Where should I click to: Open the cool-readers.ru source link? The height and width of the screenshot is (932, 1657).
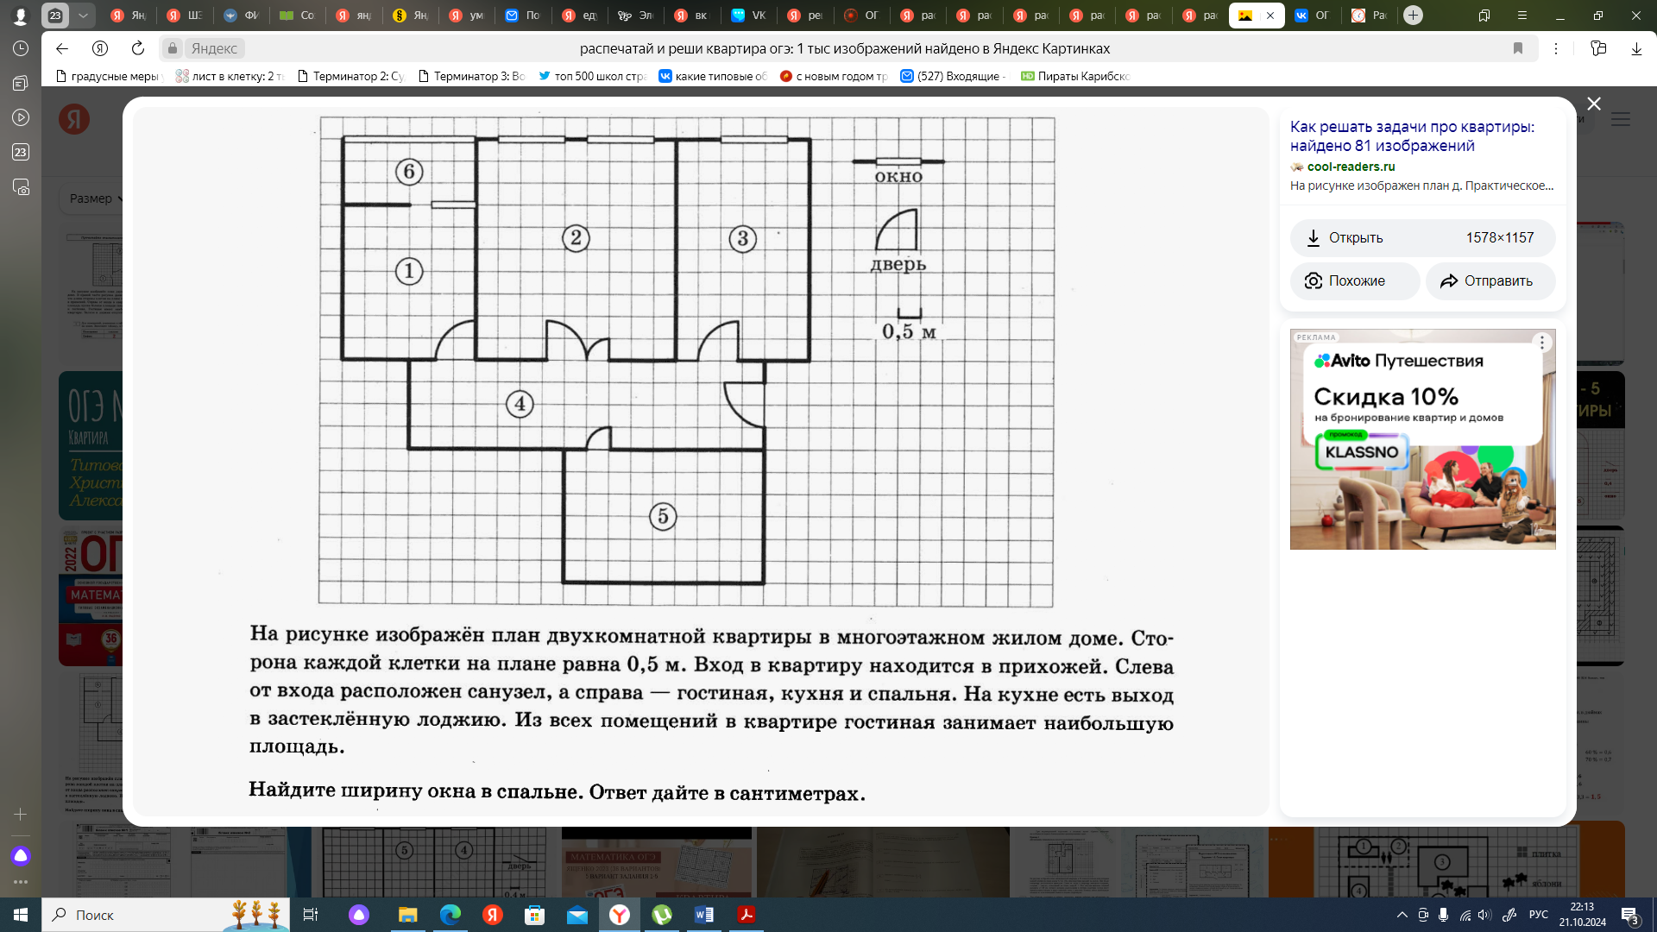click(x=1351, y=167)
